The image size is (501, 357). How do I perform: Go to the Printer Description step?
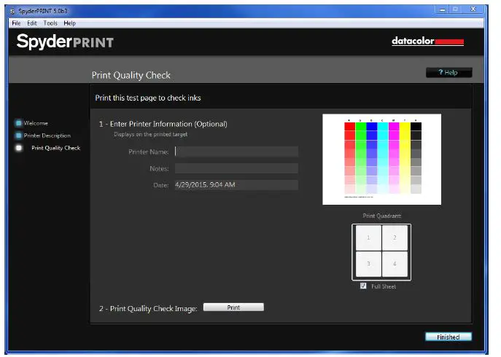pyautogui.click(x=47, y=136)
